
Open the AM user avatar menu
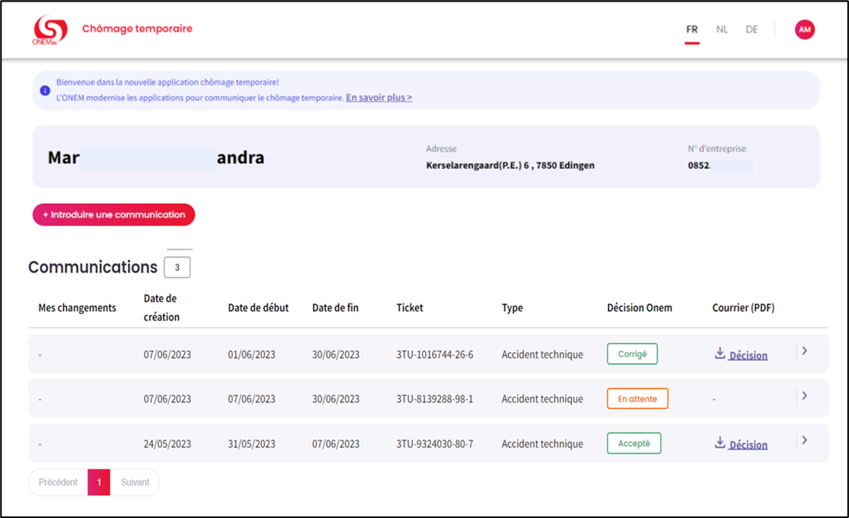tap(804, 29)
